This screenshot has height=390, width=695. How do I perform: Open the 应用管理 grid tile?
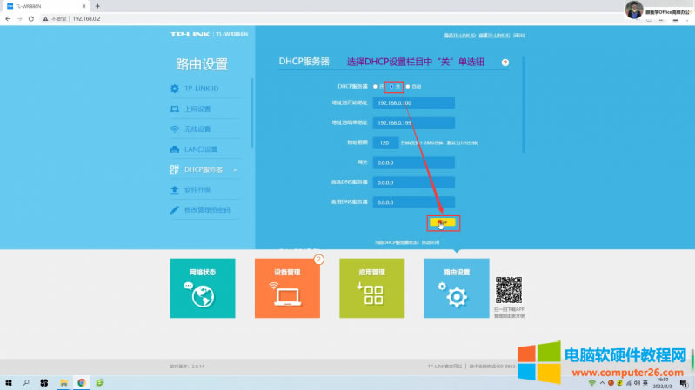pyautogui.click(x=372, y=288)
